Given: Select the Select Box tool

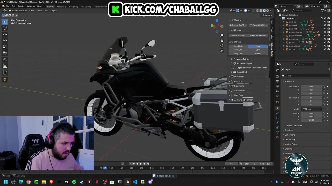Looking at the screenshot, I should (5, 22).
